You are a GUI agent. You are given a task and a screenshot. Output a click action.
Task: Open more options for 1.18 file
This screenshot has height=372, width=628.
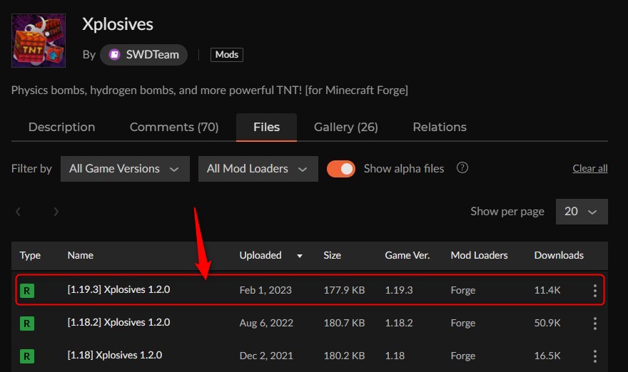pyautogui.click(x=595, y=356)
